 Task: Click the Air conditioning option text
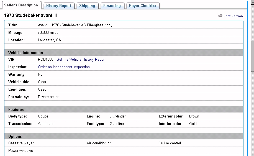pos(99,143)
